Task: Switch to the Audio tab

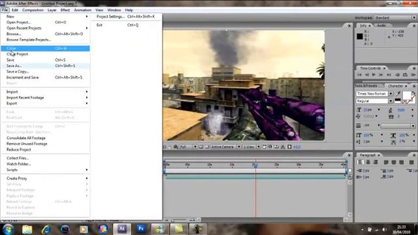Action: tap(381, 25)
